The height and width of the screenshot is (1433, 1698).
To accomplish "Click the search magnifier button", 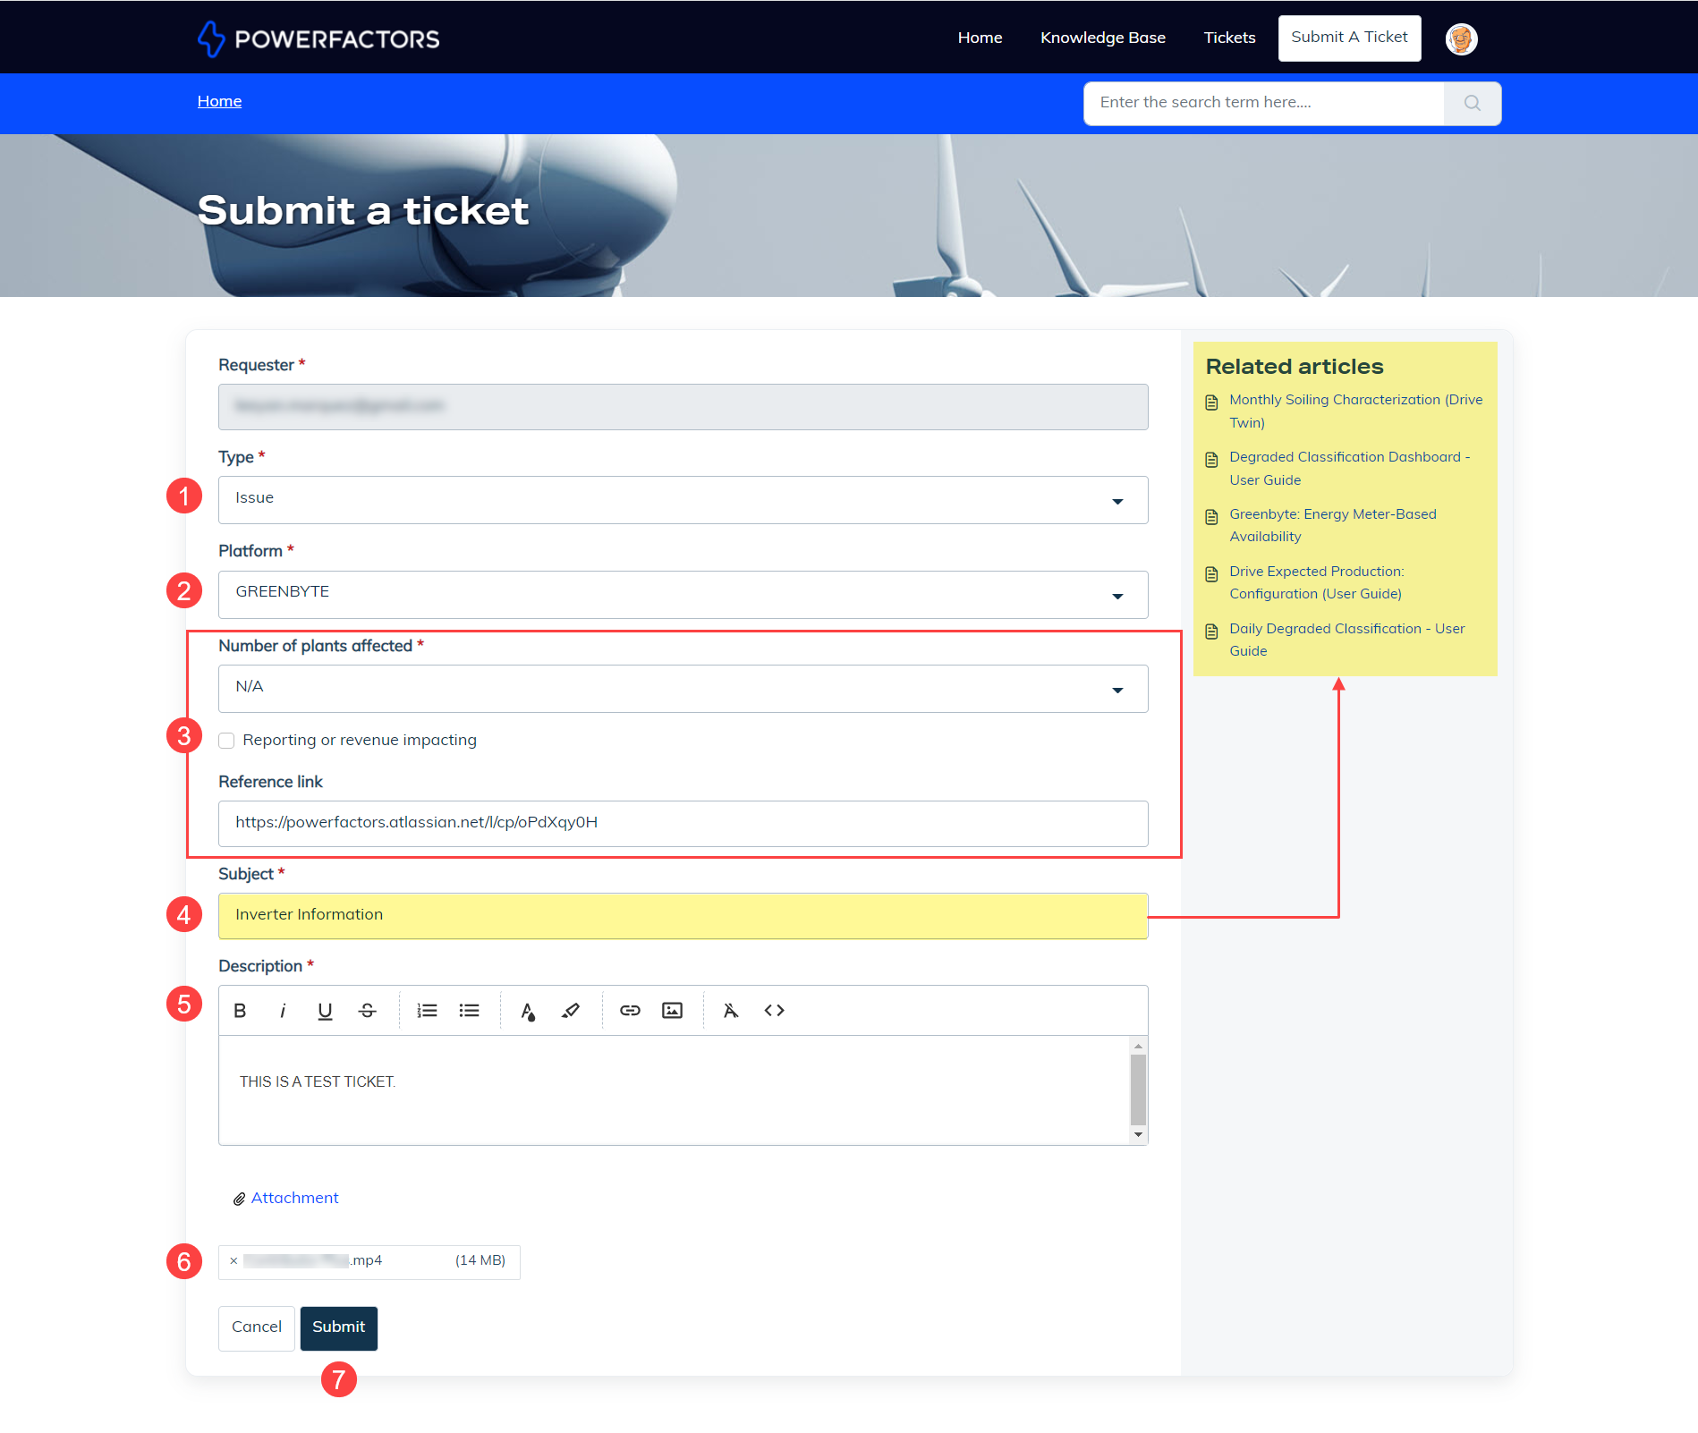I will 1472,103.
